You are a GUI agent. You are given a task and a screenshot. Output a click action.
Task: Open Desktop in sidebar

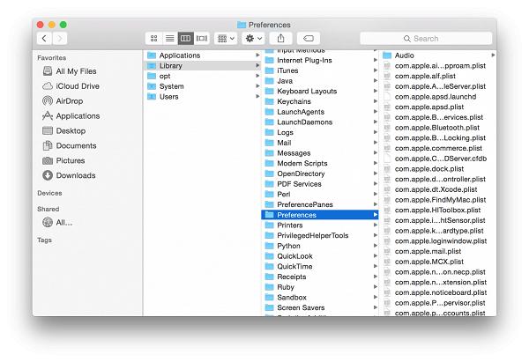(64, 130)
